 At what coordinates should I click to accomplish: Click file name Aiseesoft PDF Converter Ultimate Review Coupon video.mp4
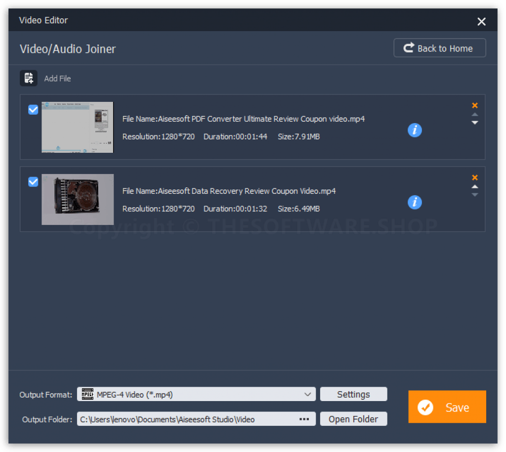point(243,119)
